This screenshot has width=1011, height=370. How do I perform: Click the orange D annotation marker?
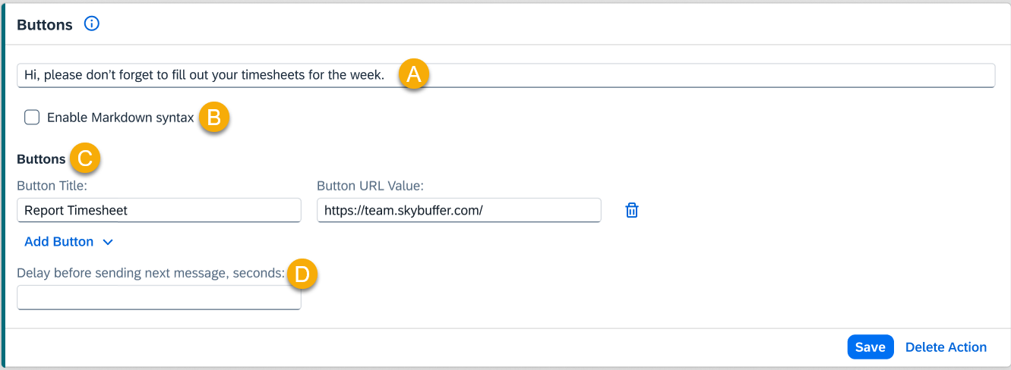[x=302, y=274]
